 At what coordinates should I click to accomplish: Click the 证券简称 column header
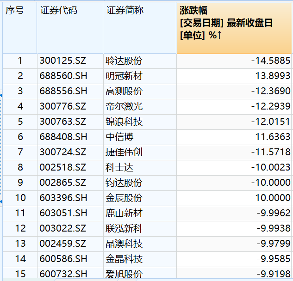click(125, 11)
